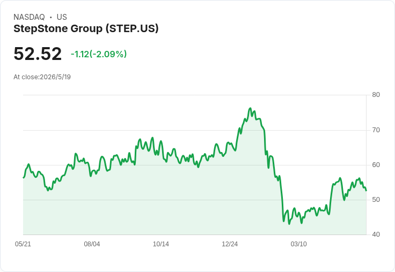Click the 40 price axis label
Viewport: 395px width, 272px height.
point(376,235)
